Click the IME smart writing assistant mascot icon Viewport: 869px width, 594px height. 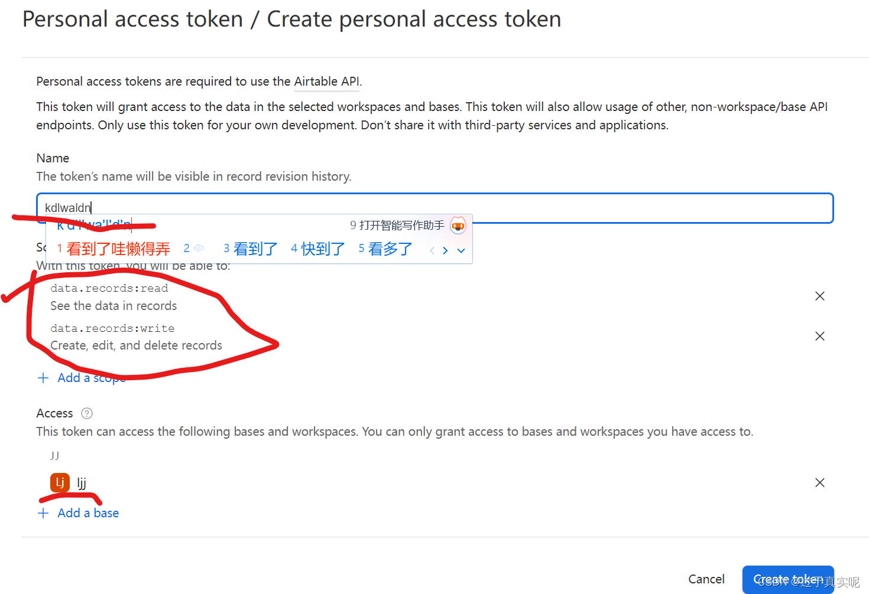(x=458, y=225)
